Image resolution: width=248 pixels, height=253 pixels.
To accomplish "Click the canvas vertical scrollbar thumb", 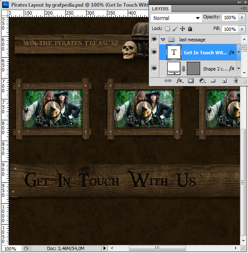I will point(243,182).
